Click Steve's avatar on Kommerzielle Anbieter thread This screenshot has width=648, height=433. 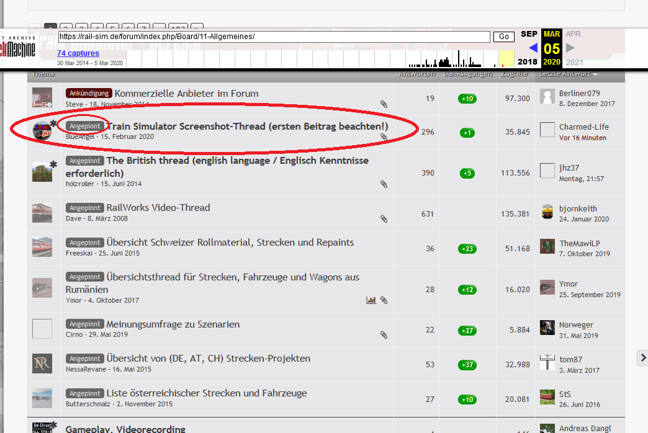click(42, 97)
